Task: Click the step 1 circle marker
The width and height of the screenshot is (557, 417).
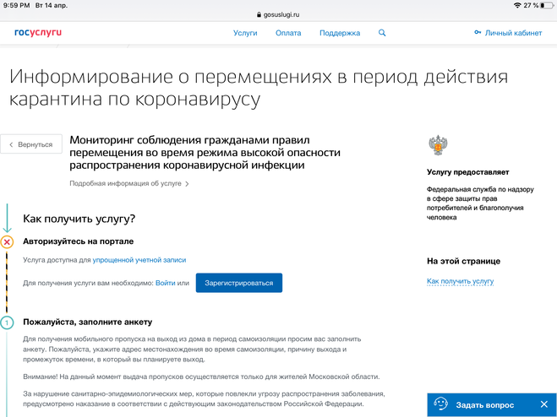Action: click(7, 322)
